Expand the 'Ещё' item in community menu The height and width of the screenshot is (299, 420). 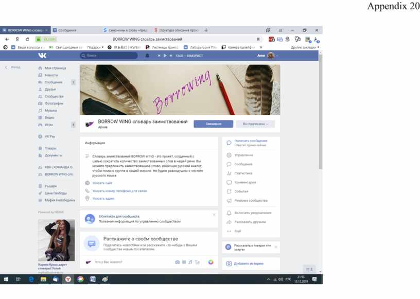click(238, 231)
